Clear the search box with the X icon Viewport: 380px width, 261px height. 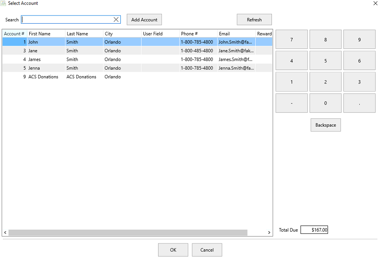tap(116, 20)
